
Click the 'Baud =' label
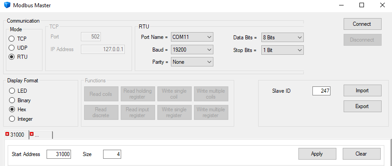[160, 50]
